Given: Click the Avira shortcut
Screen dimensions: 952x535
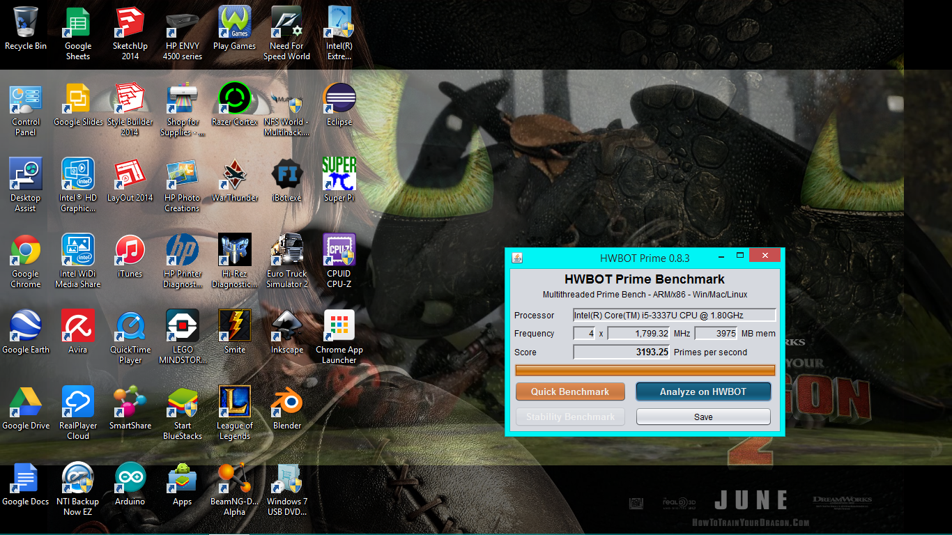Looking at the screenshot, I should point(78,326).
